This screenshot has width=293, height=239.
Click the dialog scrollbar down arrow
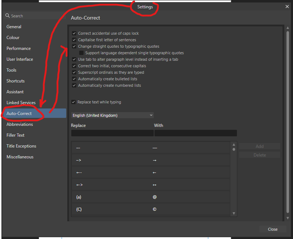click(288, 218)
